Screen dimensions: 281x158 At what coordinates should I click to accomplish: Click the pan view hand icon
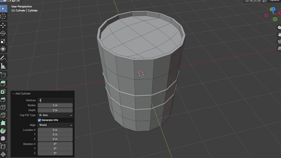point(279,35)
